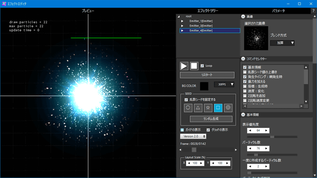Click the ランダム生成 button
Viewport: 317px width, 178px height.
[x=211, y=119]
